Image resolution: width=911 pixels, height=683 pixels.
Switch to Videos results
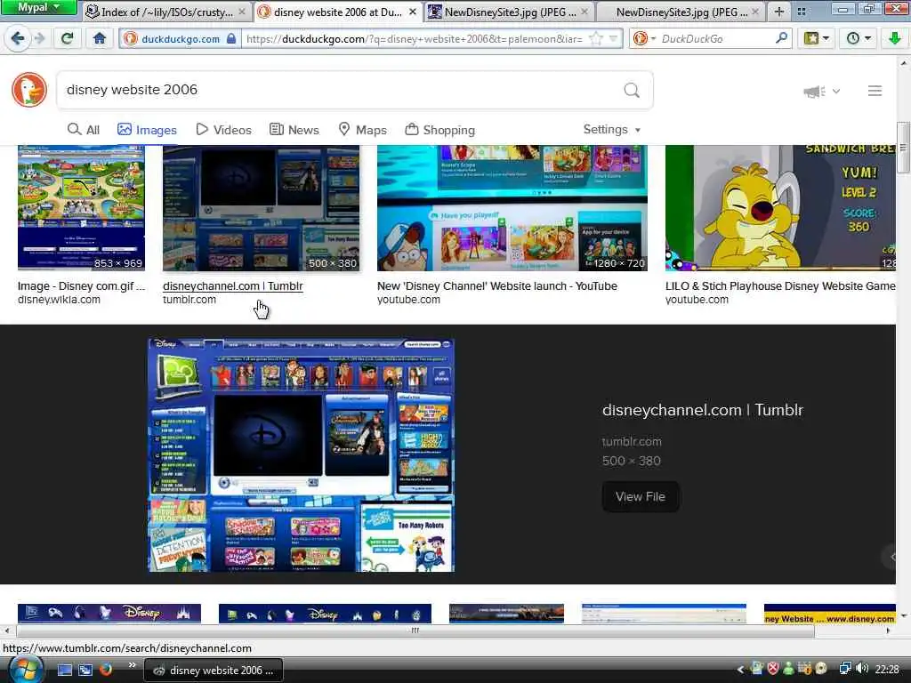point(223,130)
